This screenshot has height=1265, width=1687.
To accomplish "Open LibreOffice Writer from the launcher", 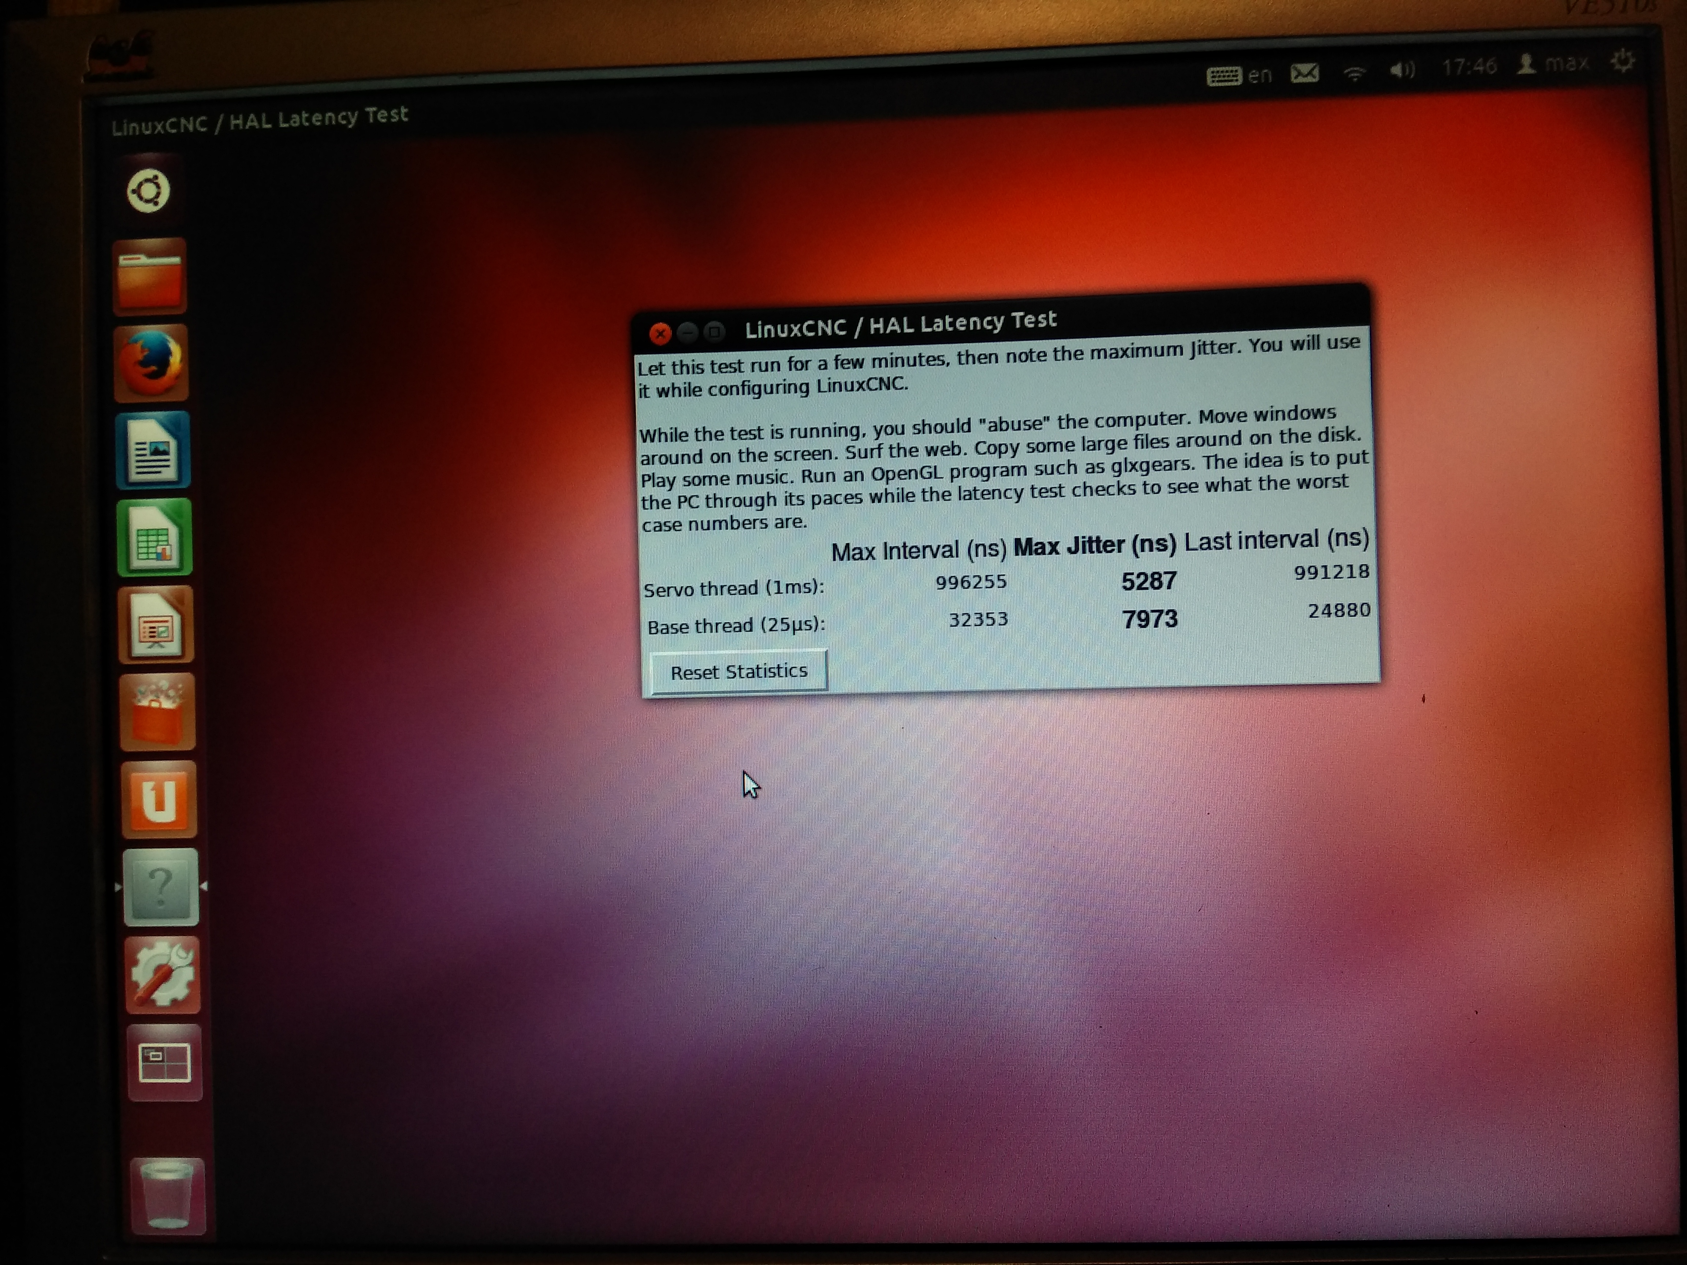I will [x=153, y=450].
